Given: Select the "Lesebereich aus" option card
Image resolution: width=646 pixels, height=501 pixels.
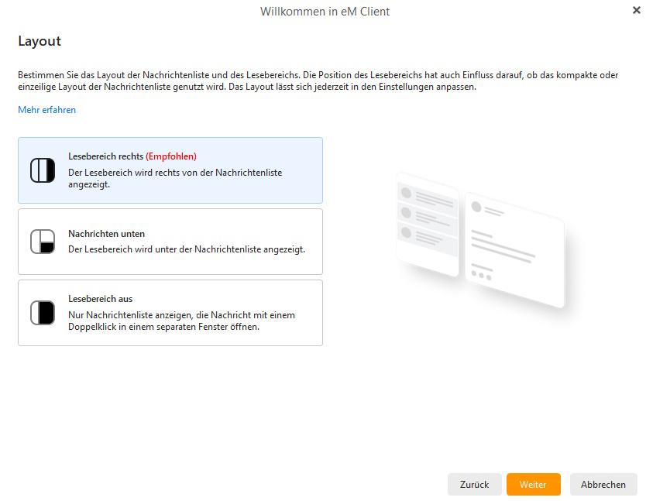Looking at the screenshot, I should (x=170, y=313).
